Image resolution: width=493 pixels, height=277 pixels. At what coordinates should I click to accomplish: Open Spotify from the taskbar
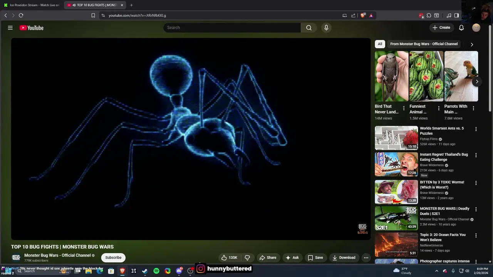point(156,271)
